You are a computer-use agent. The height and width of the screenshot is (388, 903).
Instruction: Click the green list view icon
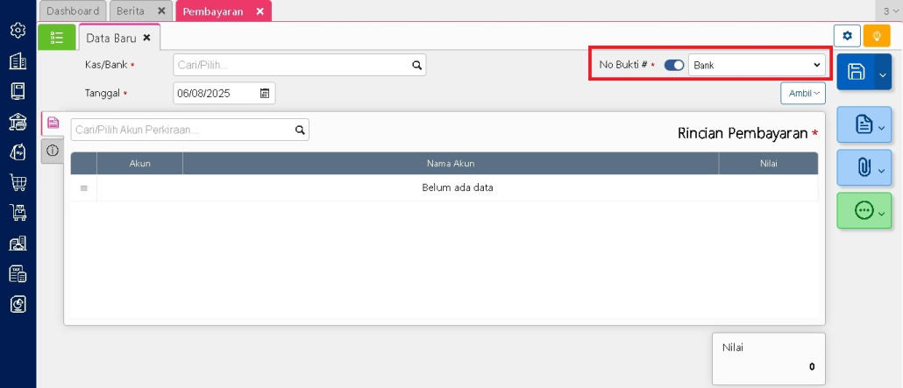point(57,37)
